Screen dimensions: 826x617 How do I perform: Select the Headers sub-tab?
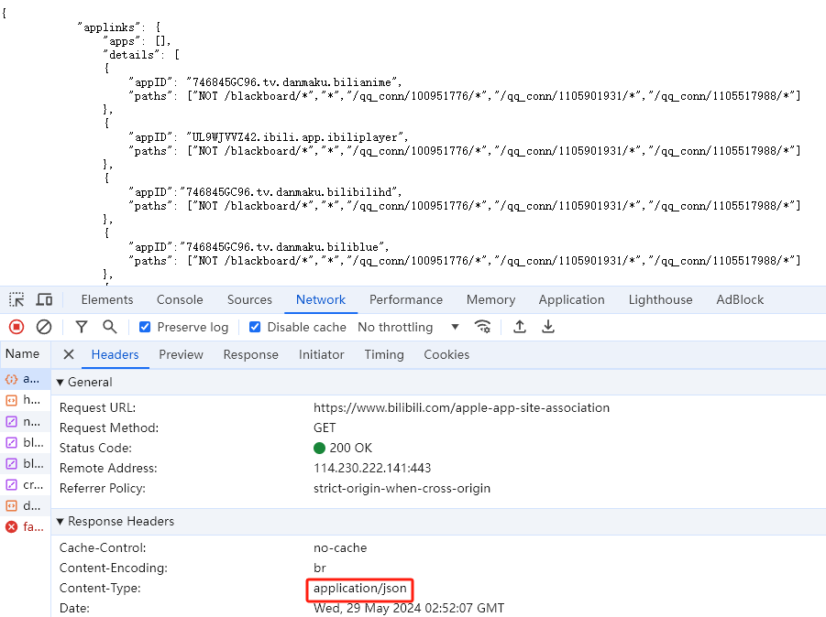click(115, 354)
